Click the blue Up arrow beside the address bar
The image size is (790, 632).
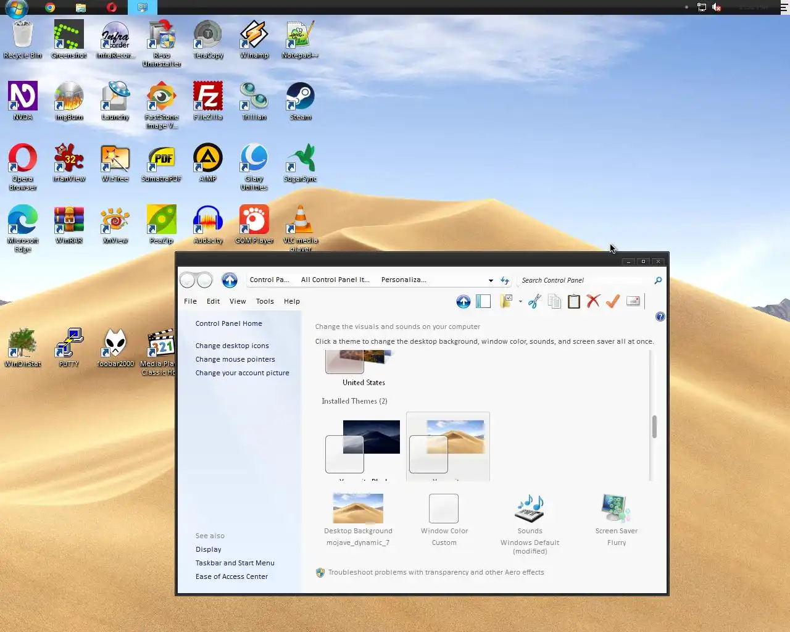[230, 280]
